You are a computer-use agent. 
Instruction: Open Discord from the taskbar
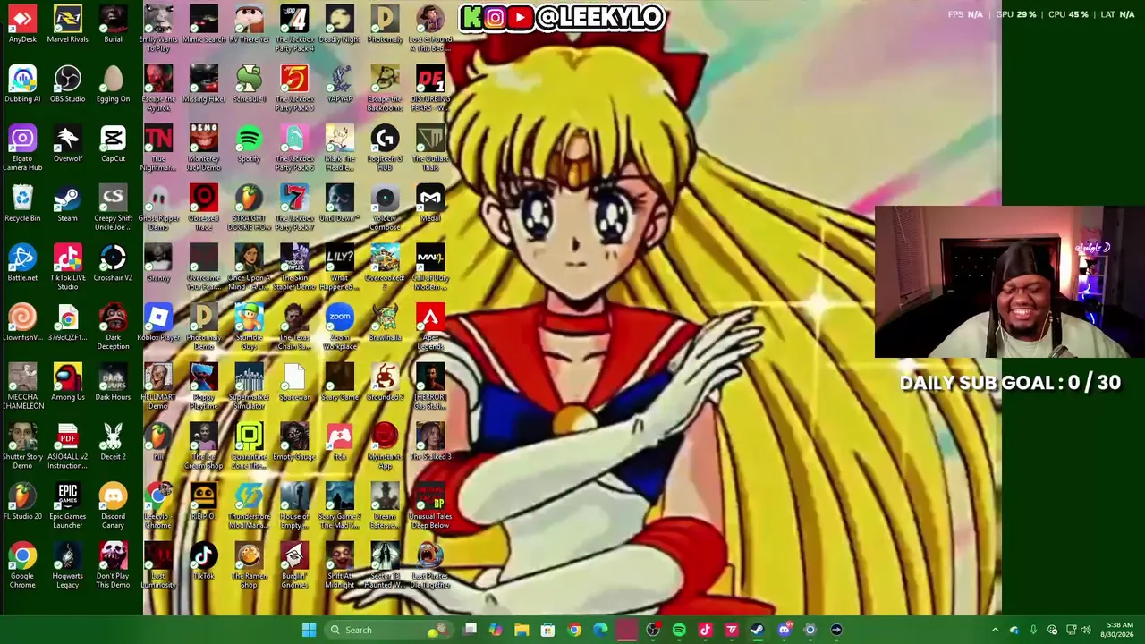(785, 630)
